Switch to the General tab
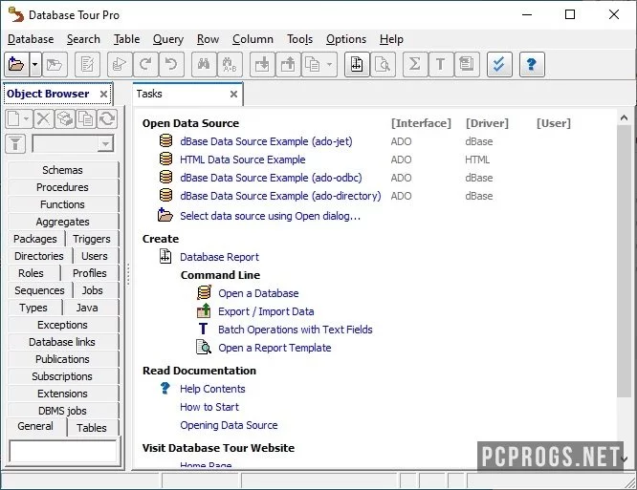 pyautogui.click(x=35, y=426)
